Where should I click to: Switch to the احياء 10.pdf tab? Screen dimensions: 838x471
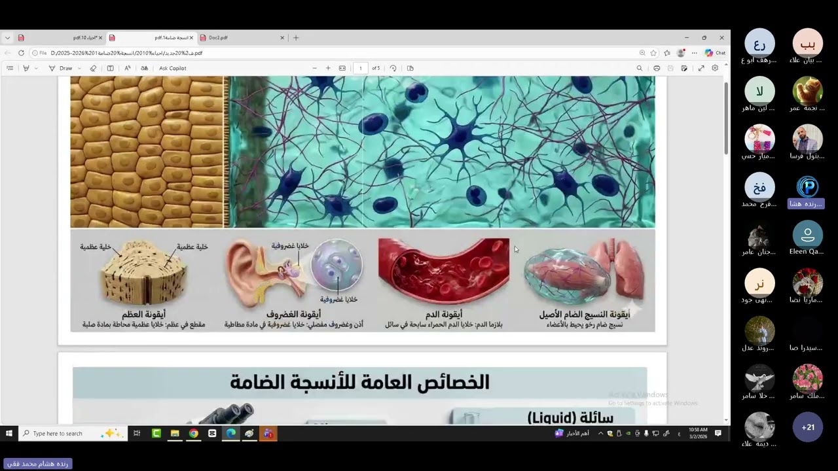tap(59, 38)
